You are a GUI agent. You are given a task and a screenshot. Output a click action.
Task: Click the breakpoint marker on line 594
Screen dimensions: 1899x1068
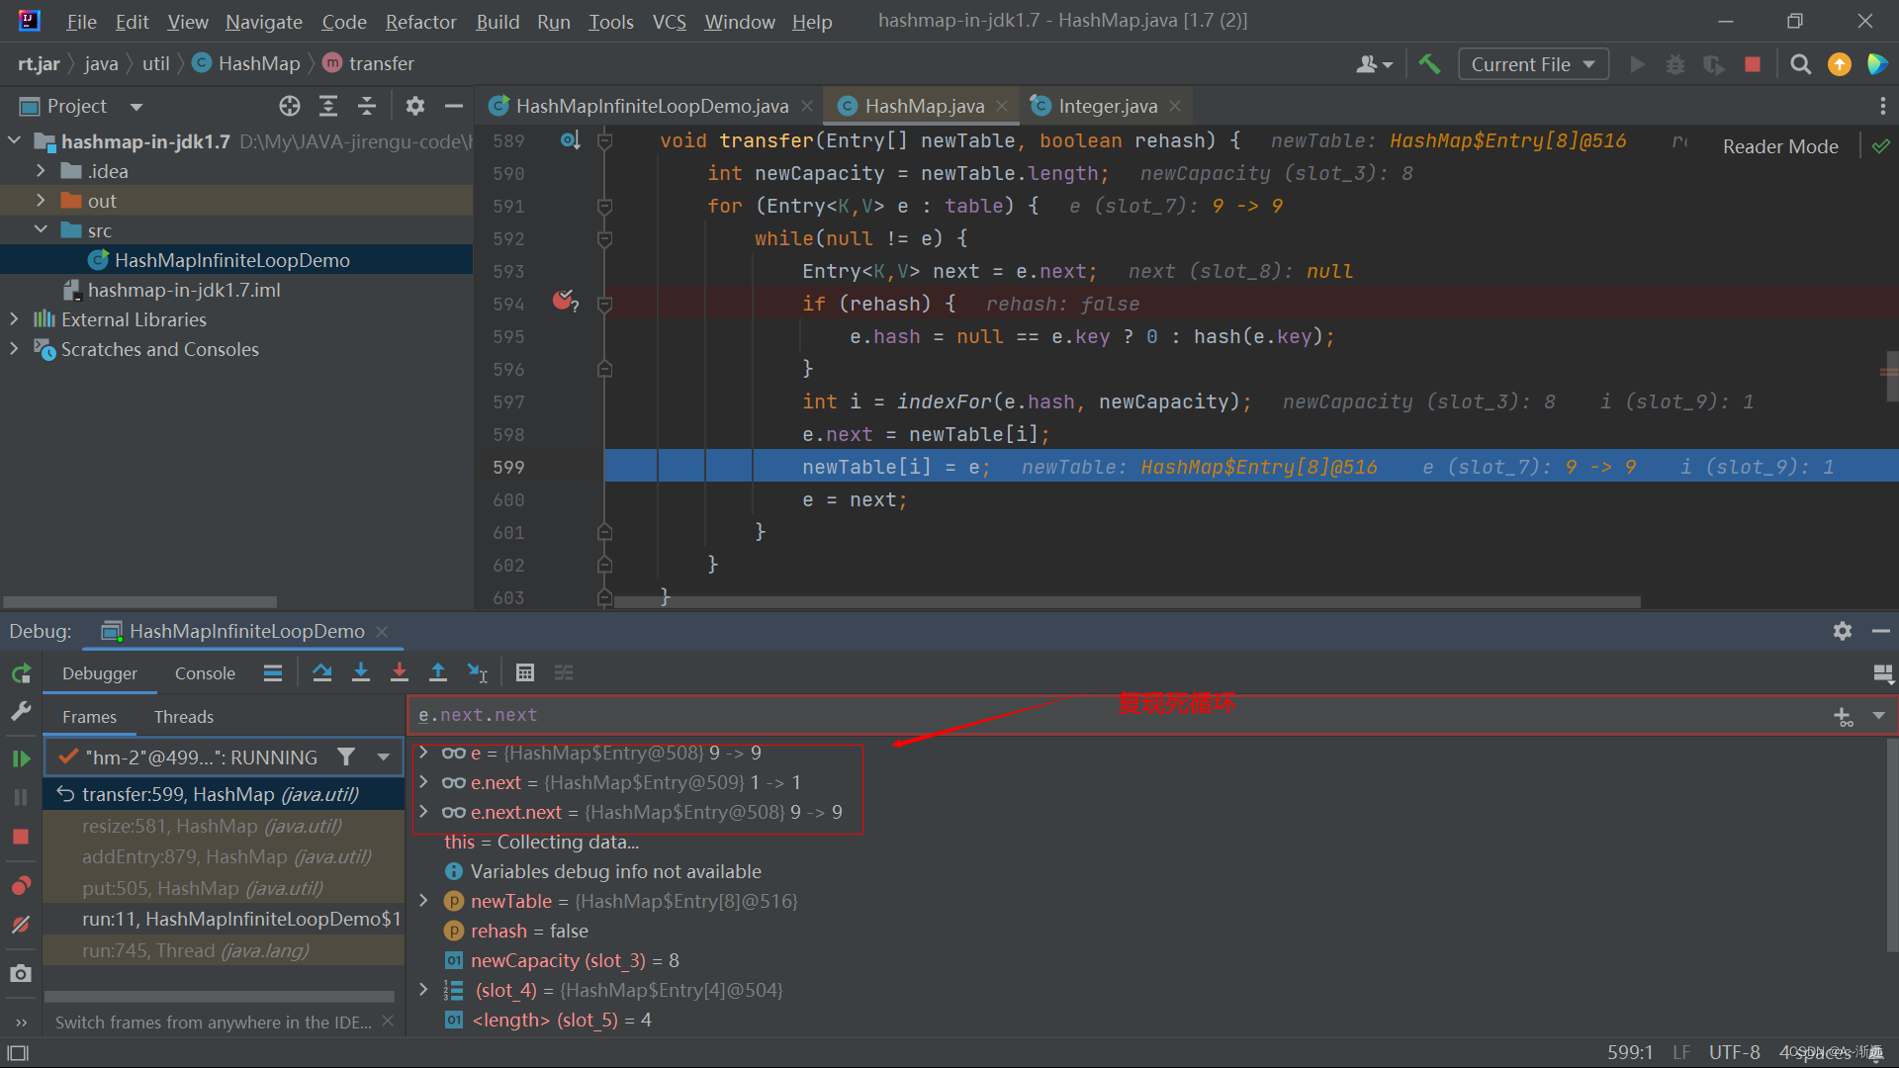(564, 301)
